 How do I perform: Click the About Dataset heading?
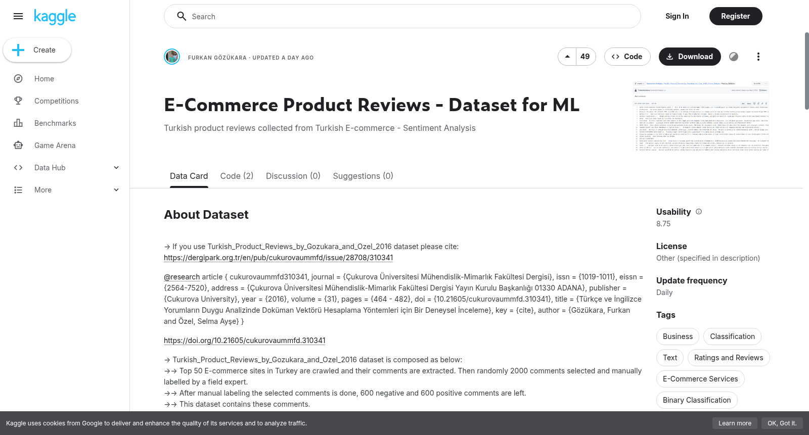[x=206, y=215]
